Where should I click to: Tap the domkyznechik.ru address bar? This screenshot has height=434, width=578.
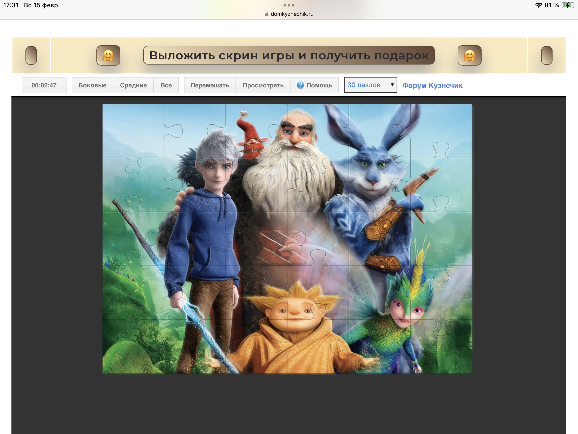[x=292, y=14]
